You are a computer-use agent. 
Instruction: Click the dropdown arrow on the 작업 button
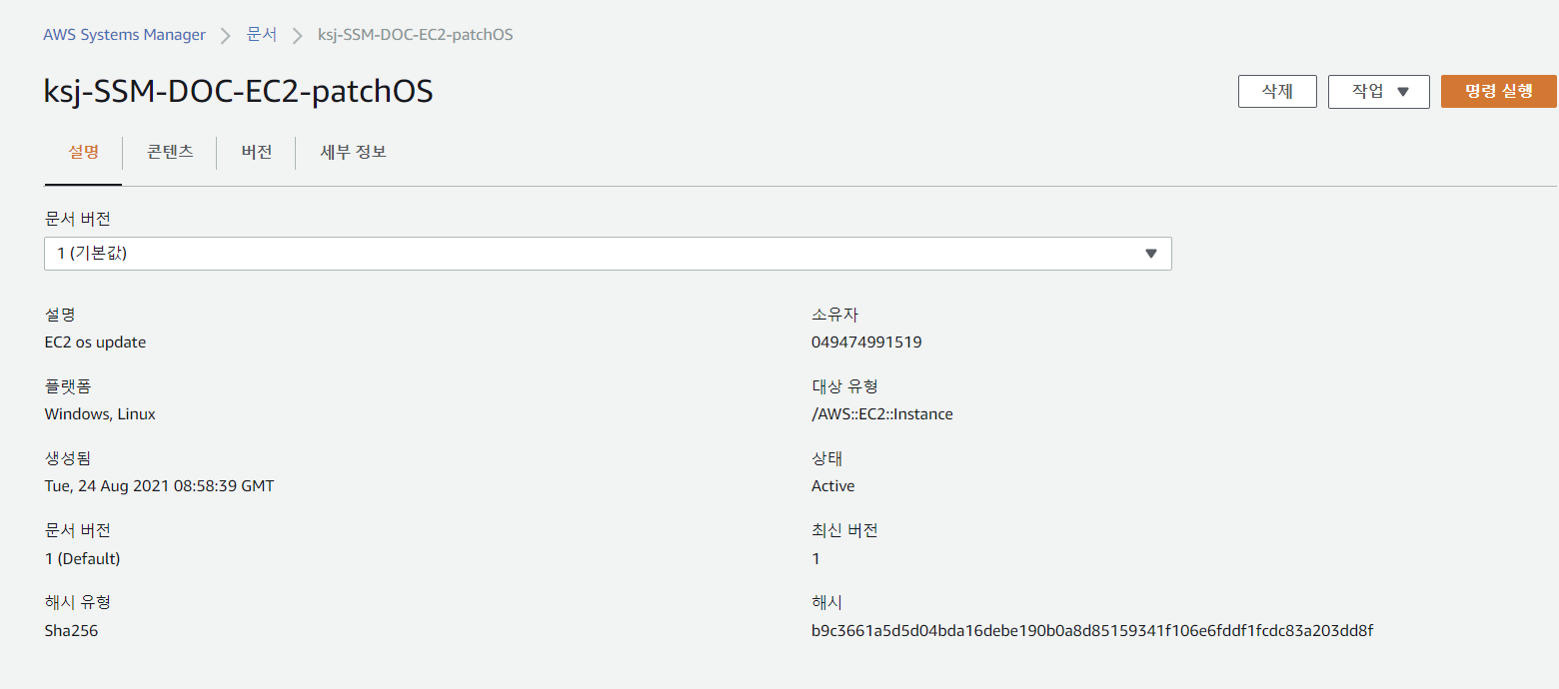point(1403,91)
